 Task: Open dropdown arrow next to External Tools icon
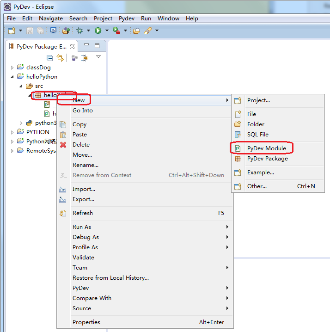coord(125,31)
